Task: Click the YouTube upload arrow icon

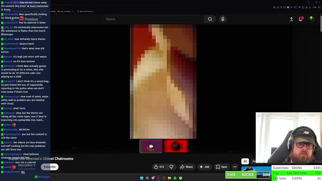Action: (x=291, y=19)
